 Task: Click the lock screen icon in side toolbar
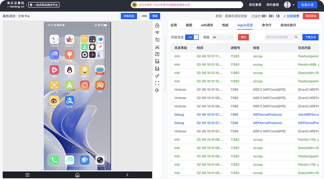pyautogui.click(x=157, y=25)
